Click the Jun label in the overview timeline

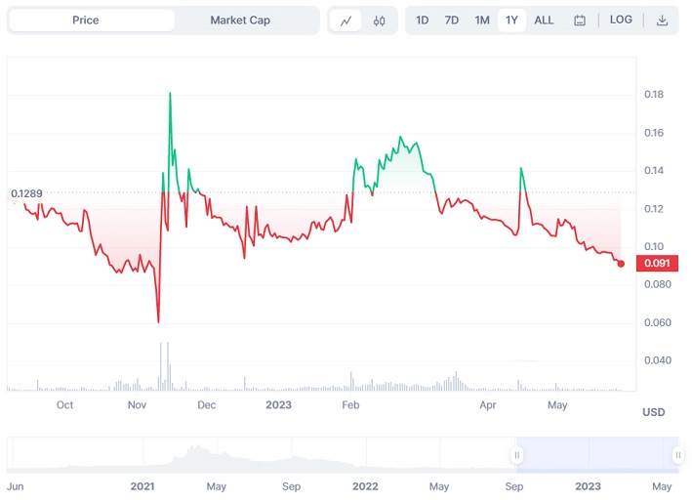tap(15, 486)
